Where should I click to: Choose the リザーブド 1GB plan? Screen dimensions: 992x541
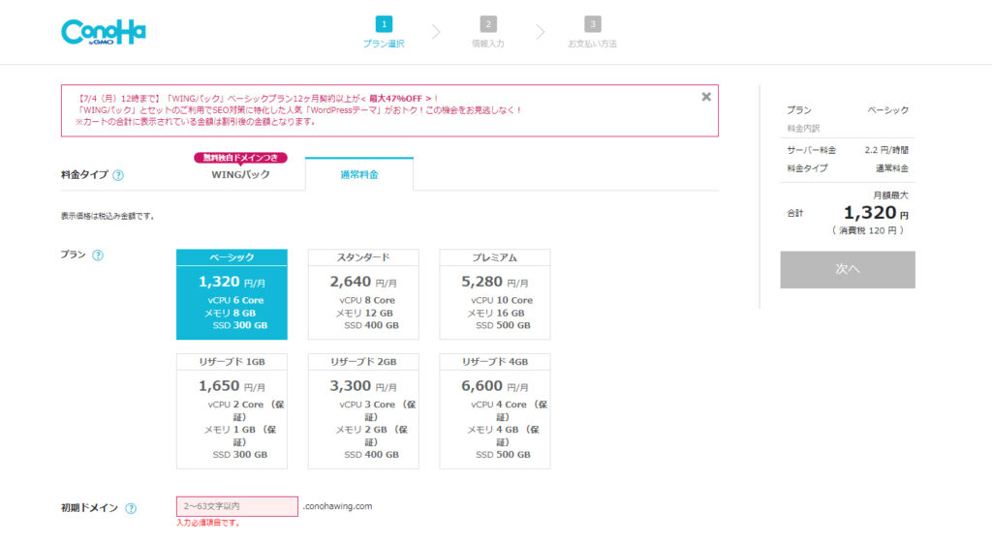(x=232, y=410)
